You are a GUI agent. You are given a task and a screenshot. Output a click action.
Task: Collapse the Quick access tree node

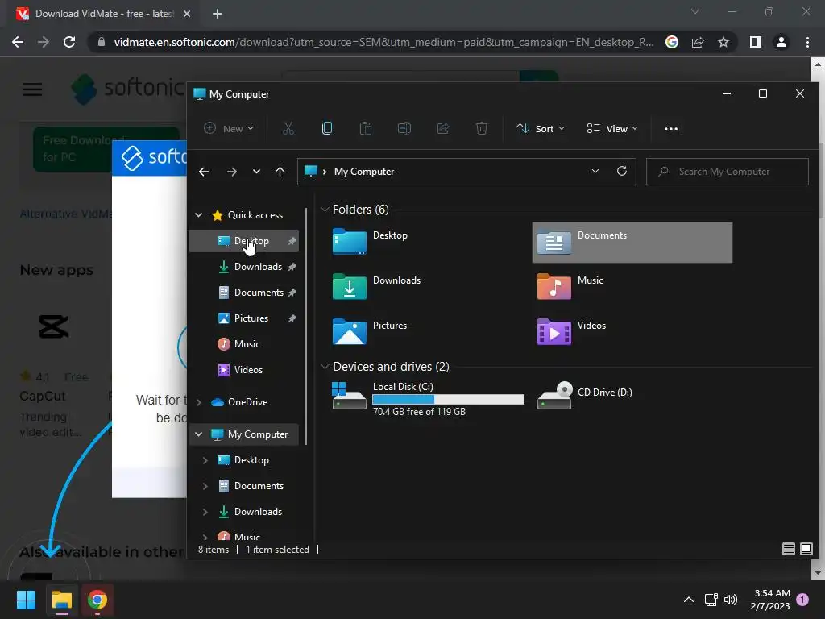(198, 214)
